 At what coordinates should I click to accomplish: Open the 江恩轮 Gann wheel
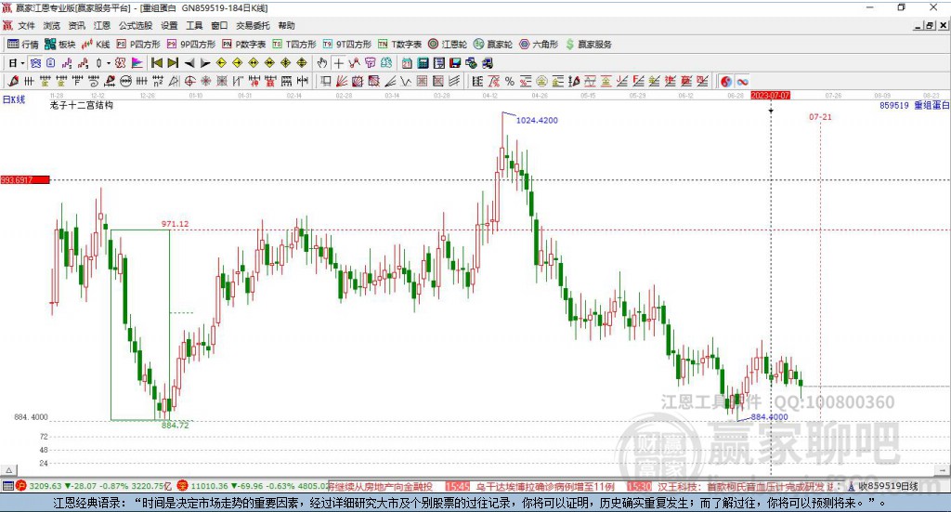tap(447, 45)
